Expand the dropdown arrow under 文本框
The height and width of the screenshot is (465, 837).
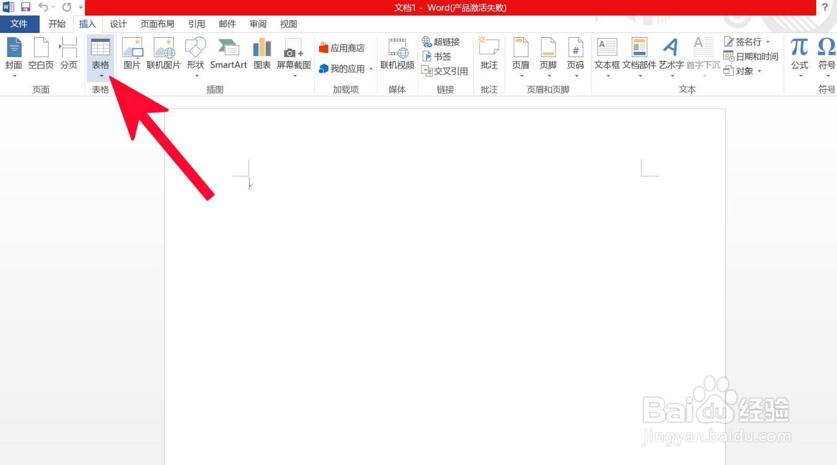608,76
